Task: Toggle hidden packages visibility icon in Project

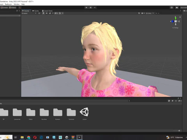Action: [180, 101]
